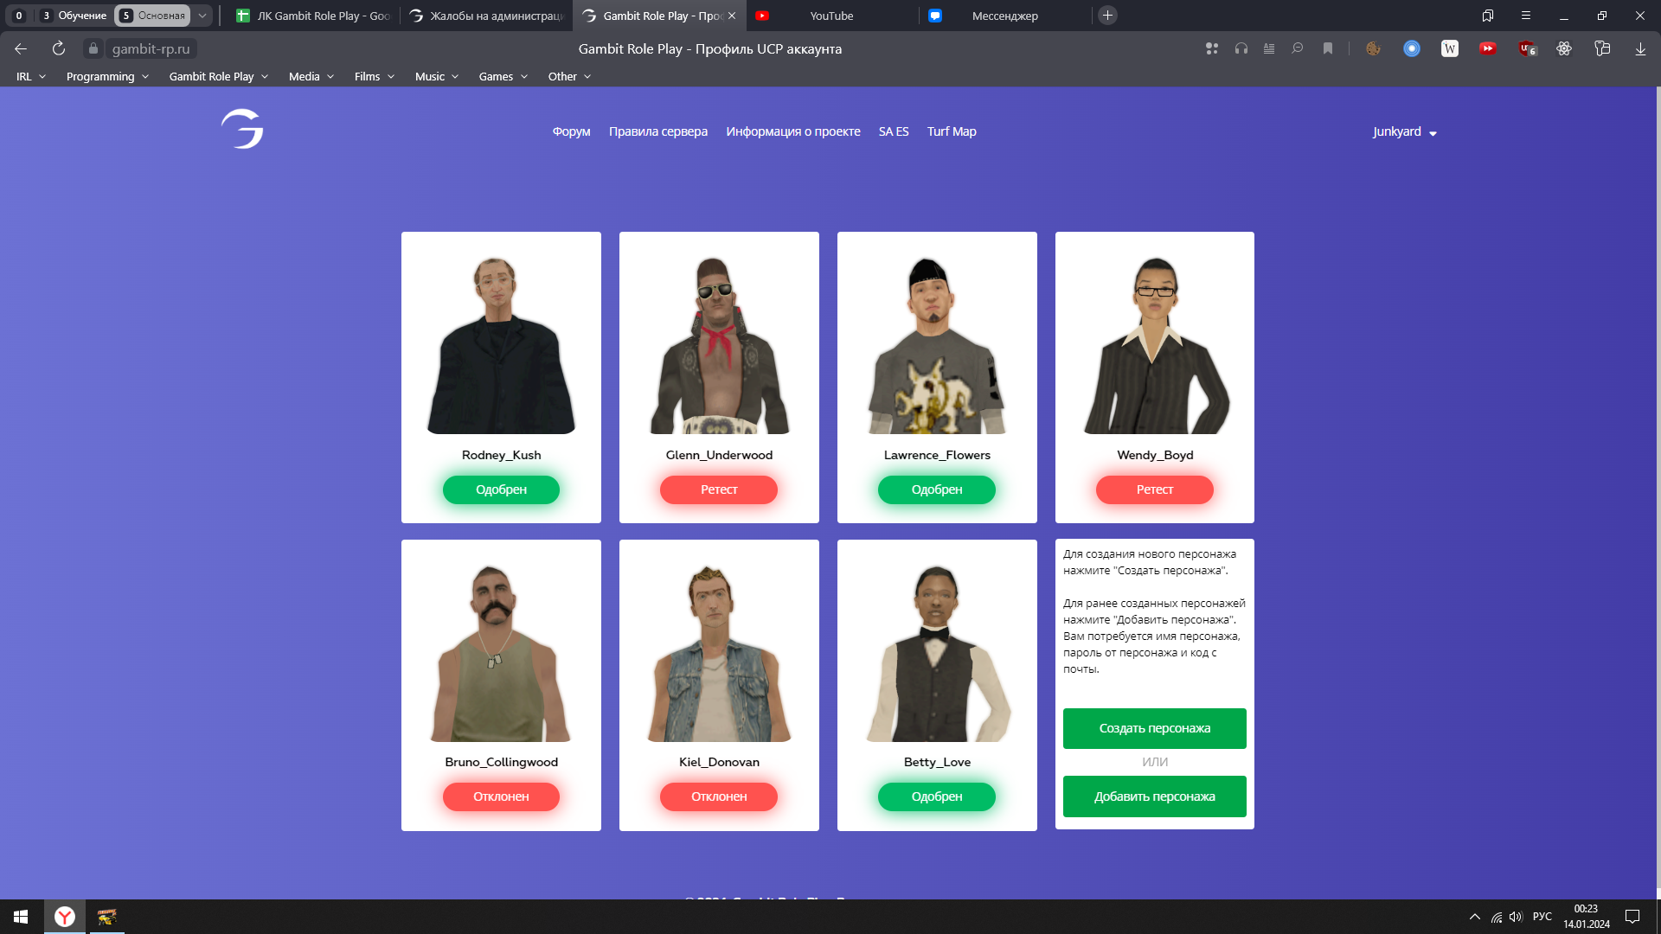Open the Правила сервера link
This screenshot has width=1661, height=934.
pyautogui.click(x=657, y=131)
